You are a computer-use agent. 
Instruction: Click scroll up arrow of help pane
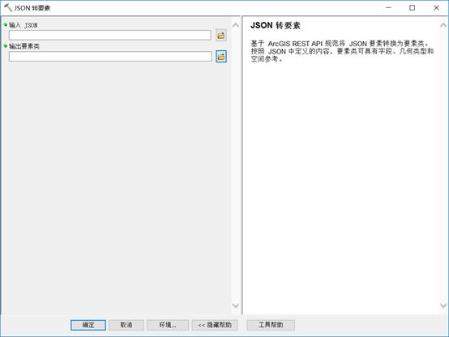(x=443, y=25)
